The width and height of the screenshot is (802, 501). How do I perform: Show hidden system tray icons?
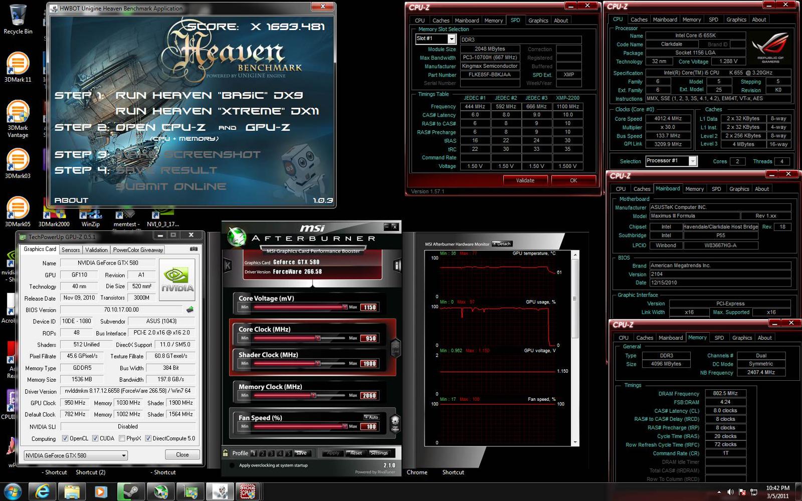719,492
